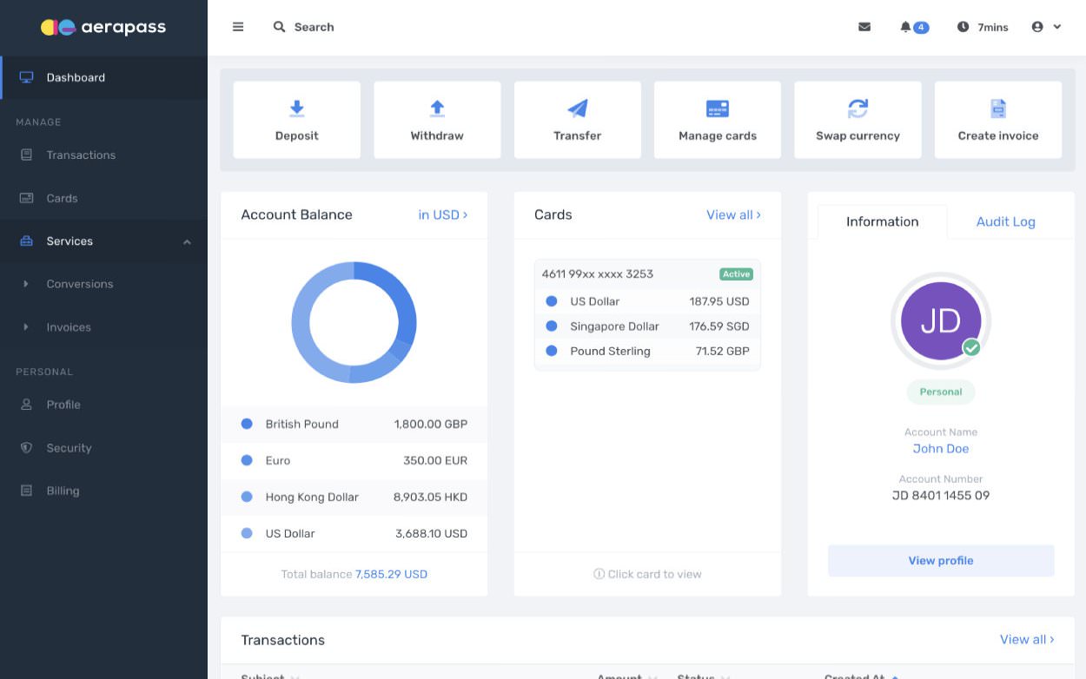Viewport: 1086px width, 679px height.
Task: Click the Create invoice document icon
Action: click(998, 109)
